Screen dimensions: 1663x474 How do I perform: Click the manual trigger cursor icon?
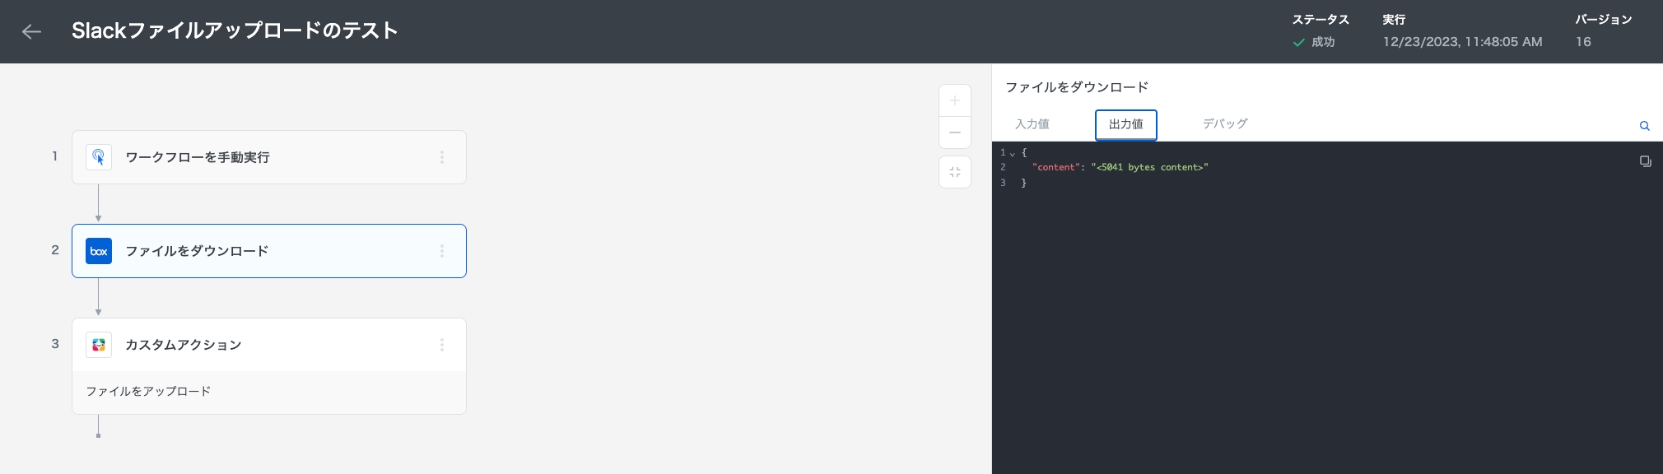[99, 157]
